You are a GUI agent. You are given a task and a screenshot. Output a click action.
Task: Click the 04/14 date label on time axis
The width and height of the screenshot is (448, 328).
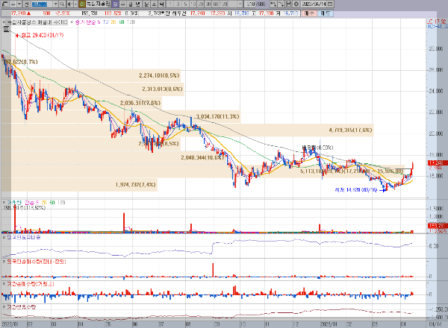(436, 324)
